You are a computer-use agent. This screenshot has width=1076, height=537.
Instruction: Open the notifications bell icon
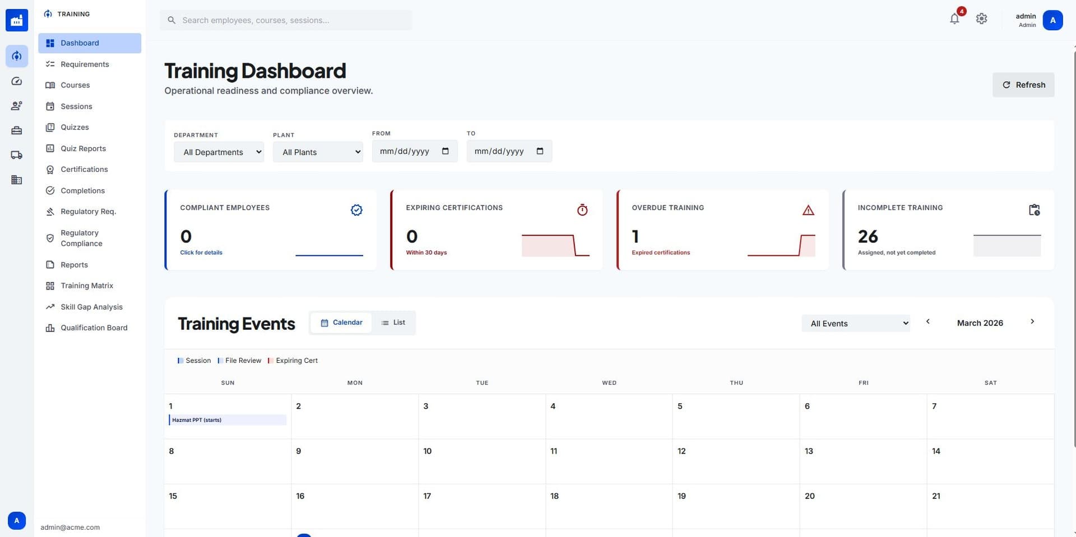point(954,18)
